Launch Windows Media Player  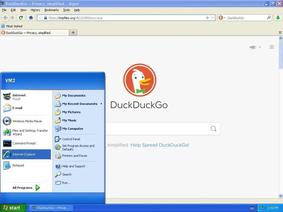tap(27, 121)
